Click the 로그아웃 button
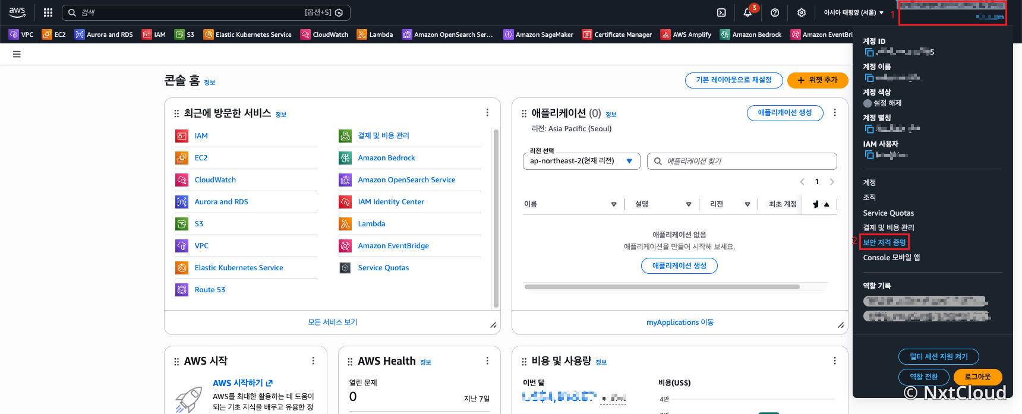This screenshot has width=1022, height=414. [977, 377]
